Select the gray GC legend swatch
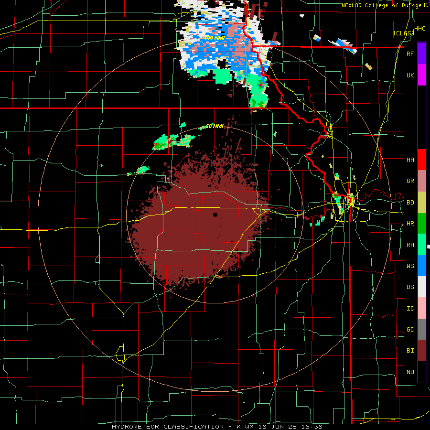Screen dimensions: 430x430 click(x=422, y=329)
